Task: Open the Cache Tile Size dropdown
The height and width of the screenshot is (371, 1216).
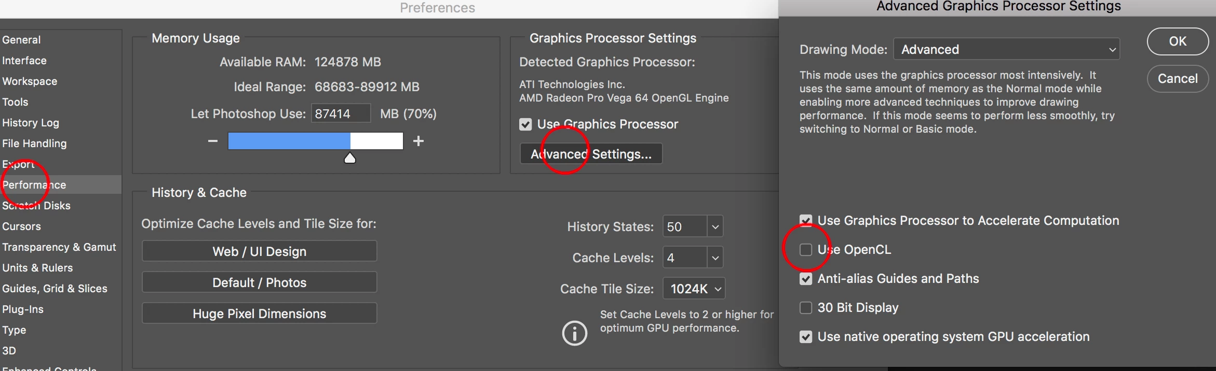Action: pyautogui.click(x=694, y=289)
